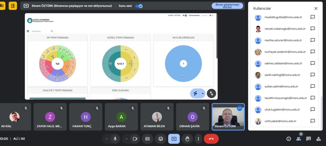Raise hand using the hand icon
Screen dimensions: 326x146
187,139
